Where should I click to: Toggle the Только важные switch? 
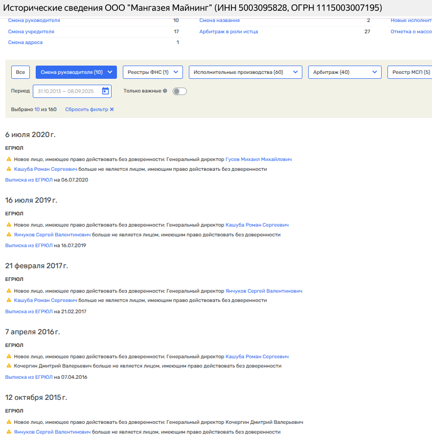point(180,91)
